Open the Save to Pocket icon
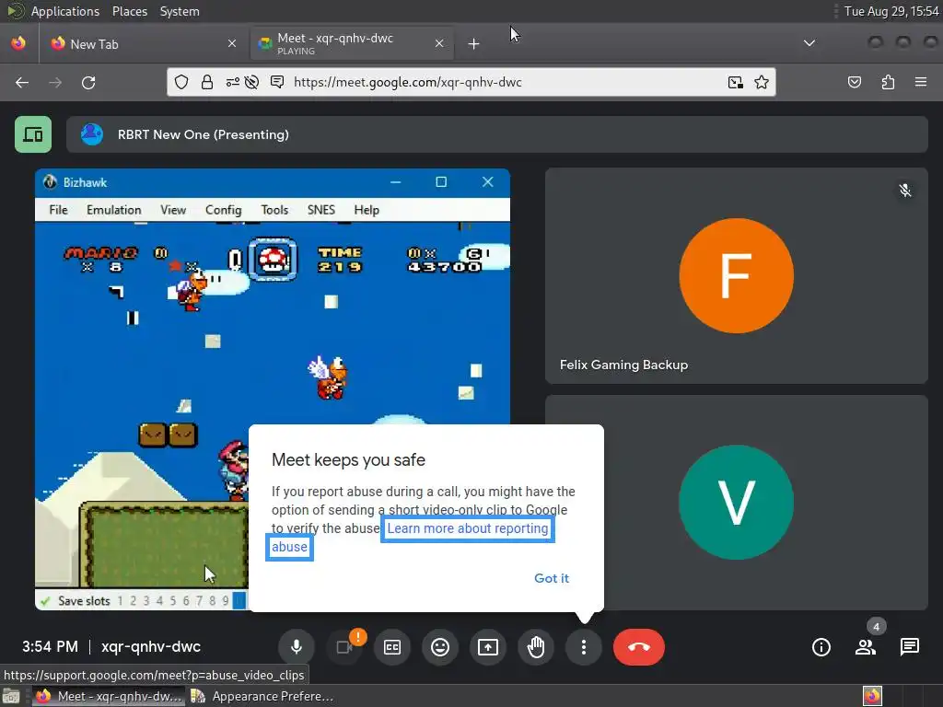 coord(855,82)
